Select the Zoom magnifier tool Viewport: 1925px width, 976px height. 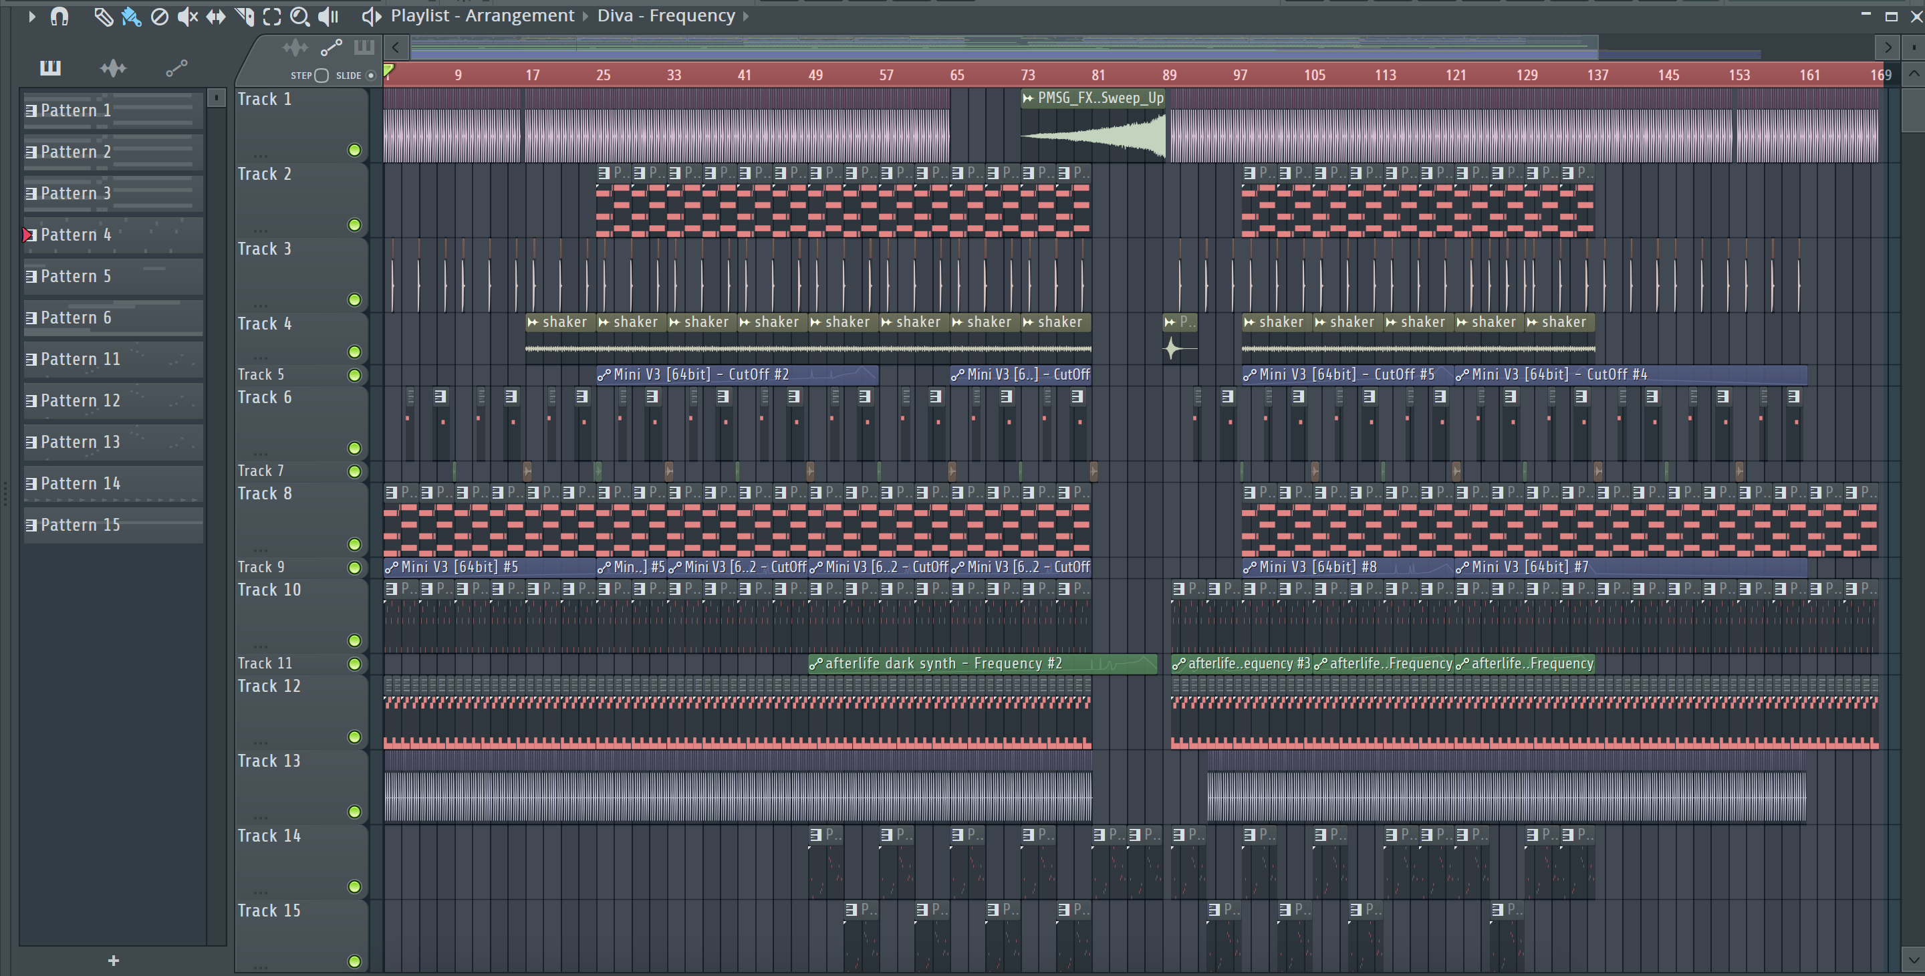coord(299,15)
